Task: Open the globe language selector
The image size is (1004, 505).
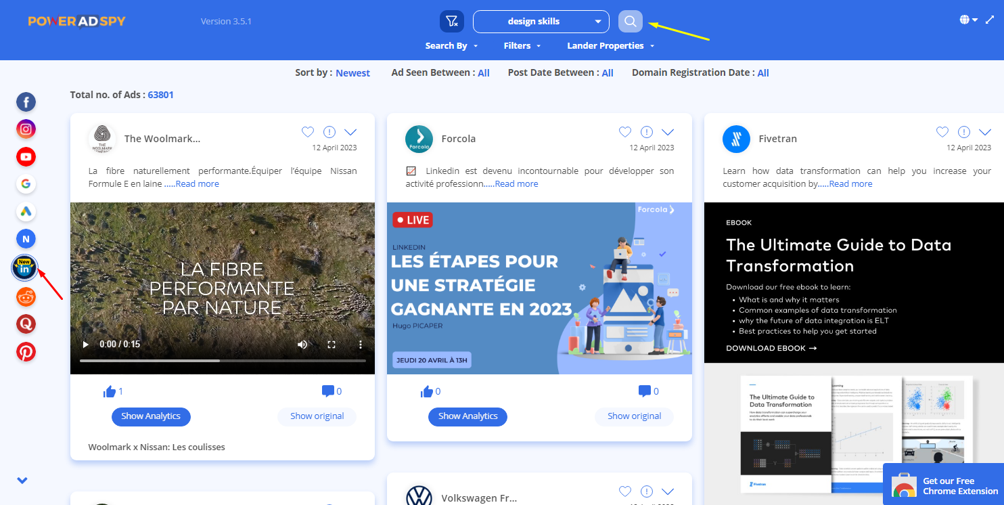Action: tap(968, 20)
